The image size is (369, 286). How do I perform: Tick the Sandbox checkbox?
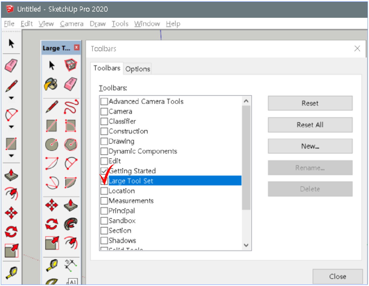(104, 221)
